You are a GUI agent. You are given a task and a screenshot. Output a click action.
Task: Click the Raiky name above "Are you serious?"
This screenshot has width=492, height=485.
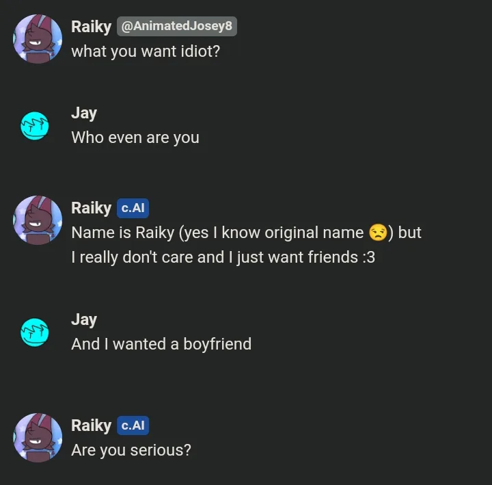(x=91, y=425)
